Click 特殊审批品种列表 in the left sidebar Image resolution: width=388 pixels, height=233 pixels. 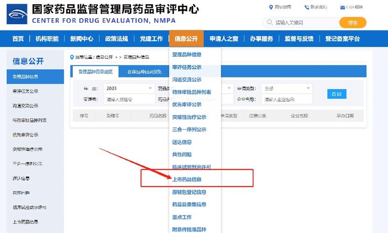pos(30,120)
